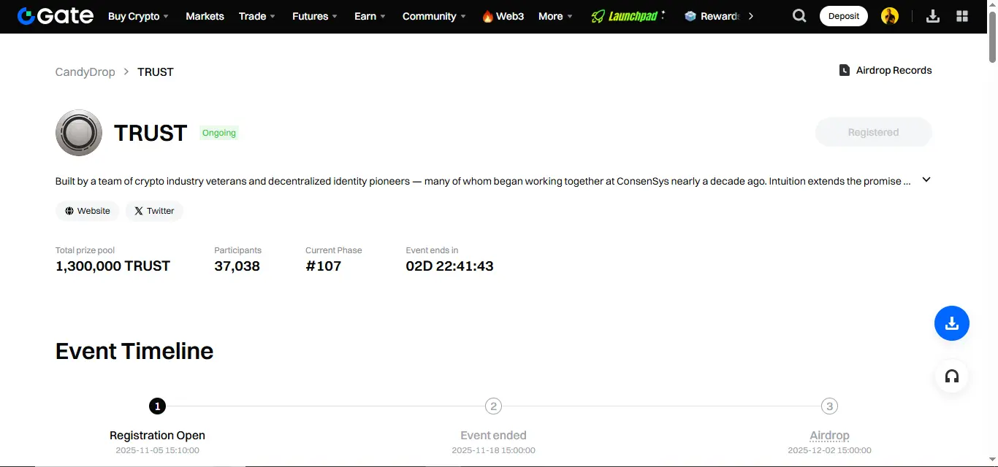Click the Event Timeline heading
Viewport: 998px width, 467px height.
click(x=134, y=351)
